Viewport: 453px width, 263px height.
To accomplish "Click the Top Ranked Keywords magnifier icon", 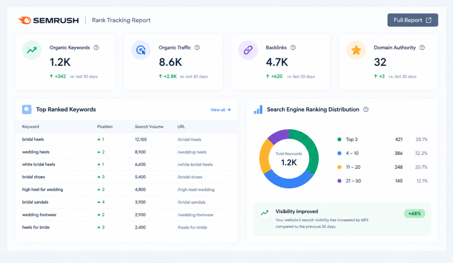I will pos(27,110).
